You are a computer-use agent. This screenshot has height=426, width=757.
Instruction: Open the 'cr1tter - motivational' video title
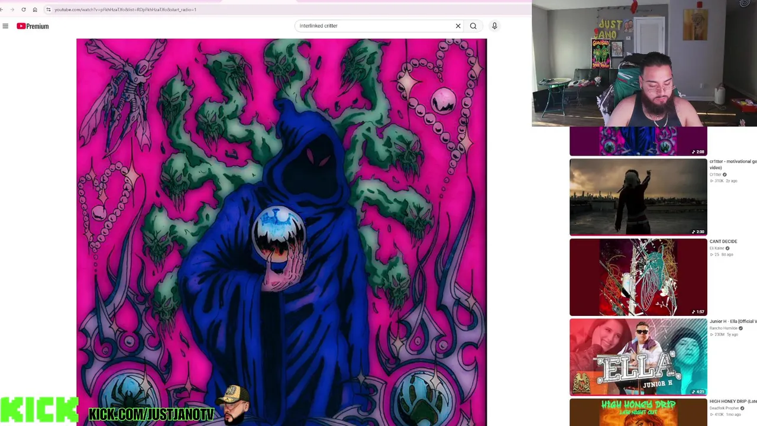coord(733,164)
